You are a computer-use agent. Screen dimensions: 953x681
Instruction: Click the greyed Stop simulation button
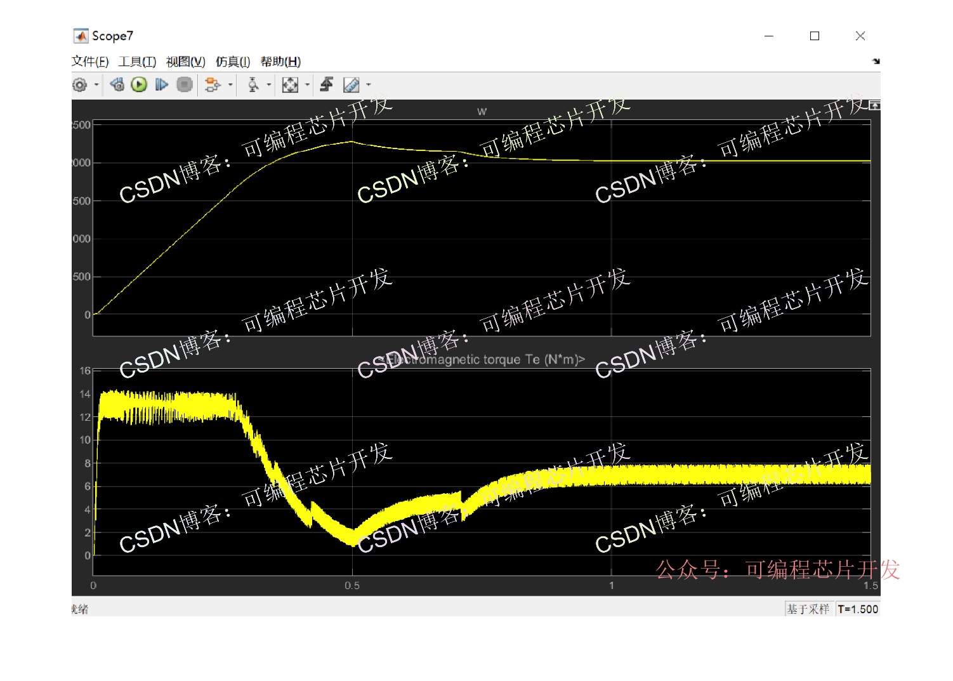[x=185, y=84]
